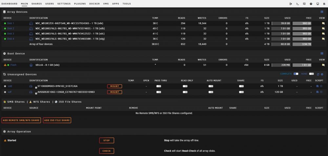The height and width of the screenshot is (156, 328).
Task: Open the Settings tab
Action: [x=64, y=4]
